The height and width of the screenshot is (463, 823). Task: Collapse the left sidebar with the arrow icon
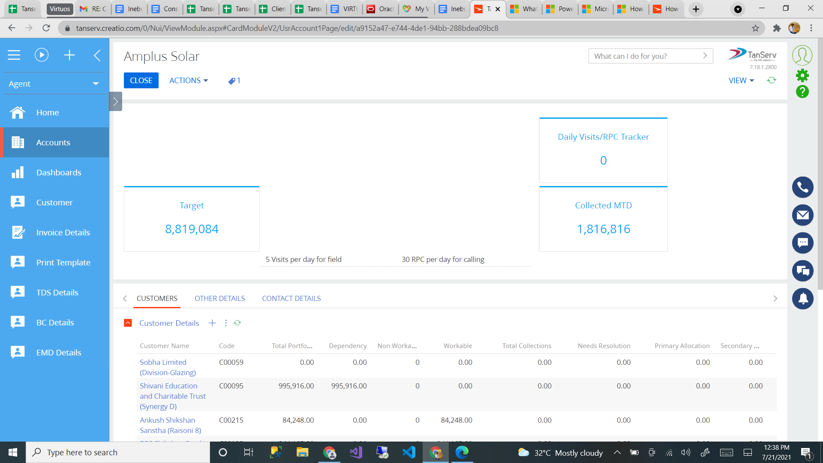click(97, 55)
